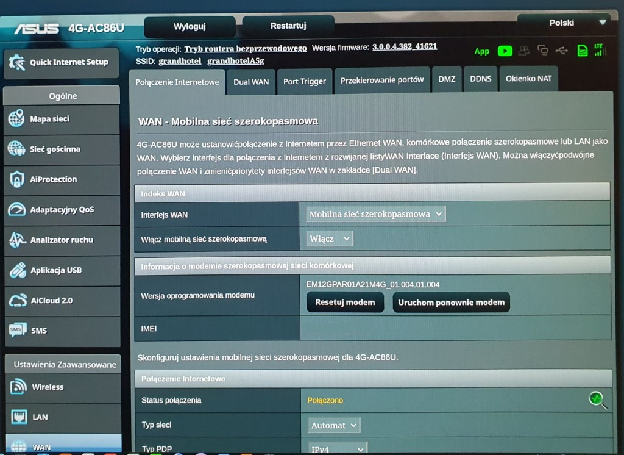
Task: Click the LTE signal strength icon
Action: coord(599,50)
